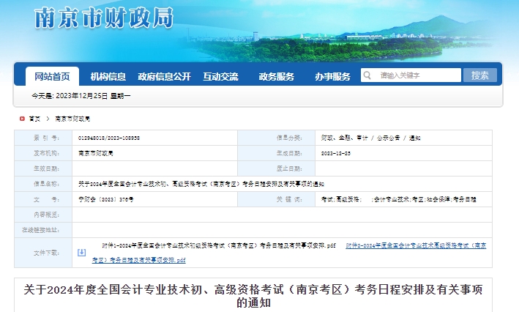The height and width of the screenshot is (312, 519).
Task: Click 首页 breadcrumb link
Action: [x=34, y=119]
